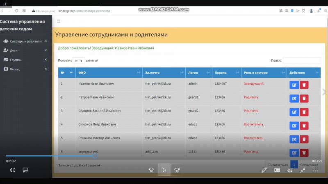Viewport: 328px width, 184px height.
Task: Sort table by Роль в системе column
Action: [x=264, y=73]
